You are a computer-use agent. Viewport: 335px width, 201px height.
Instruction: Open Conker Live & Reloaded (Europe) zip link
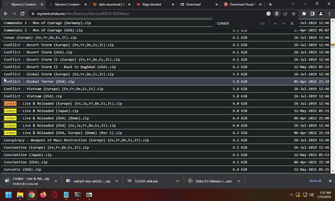click(63, 103)
